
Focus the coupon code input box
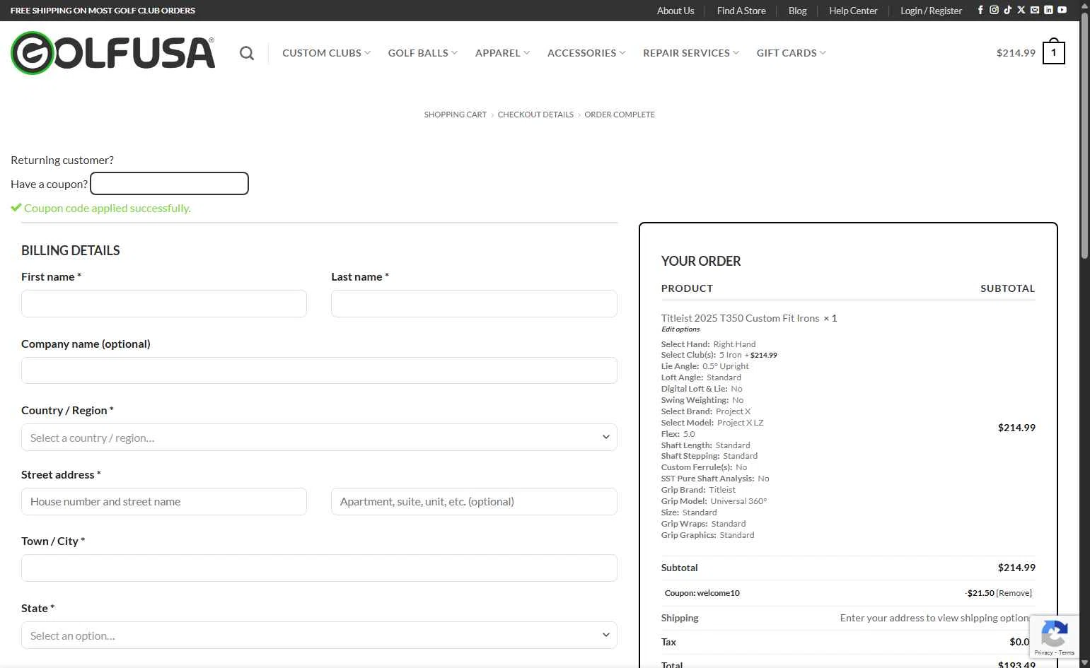pos(169,183)
